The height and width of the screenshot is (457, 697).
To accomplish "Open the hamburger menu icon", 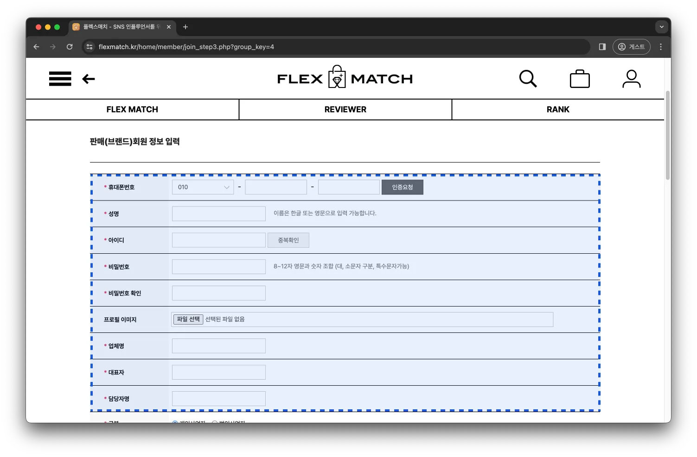I will (60, 79).
